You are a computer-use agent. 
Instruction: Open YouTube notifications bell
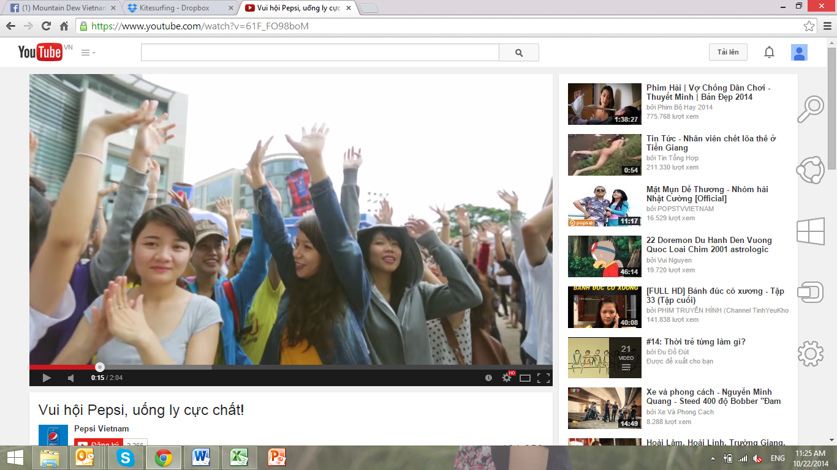coord(769,53)
